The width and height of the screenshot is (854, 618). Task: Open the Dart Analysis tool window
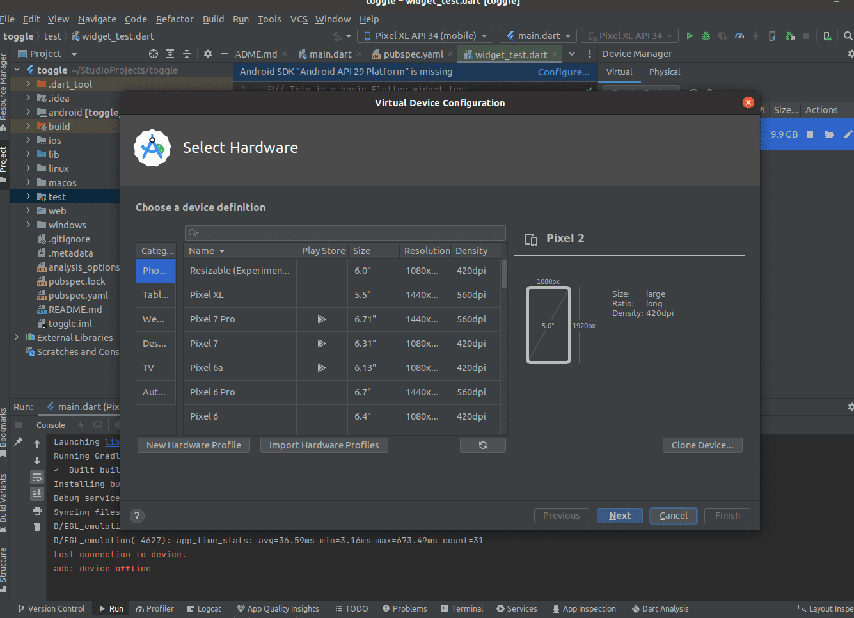(660, 608)
